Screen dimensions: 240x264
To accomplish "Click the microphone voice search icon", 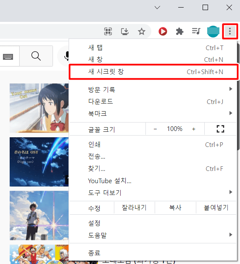I will click(x=67, y=56).
